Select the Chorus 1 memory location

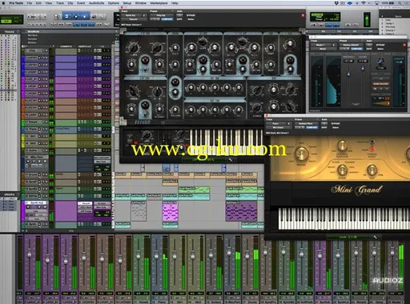[x=390, y=30]
